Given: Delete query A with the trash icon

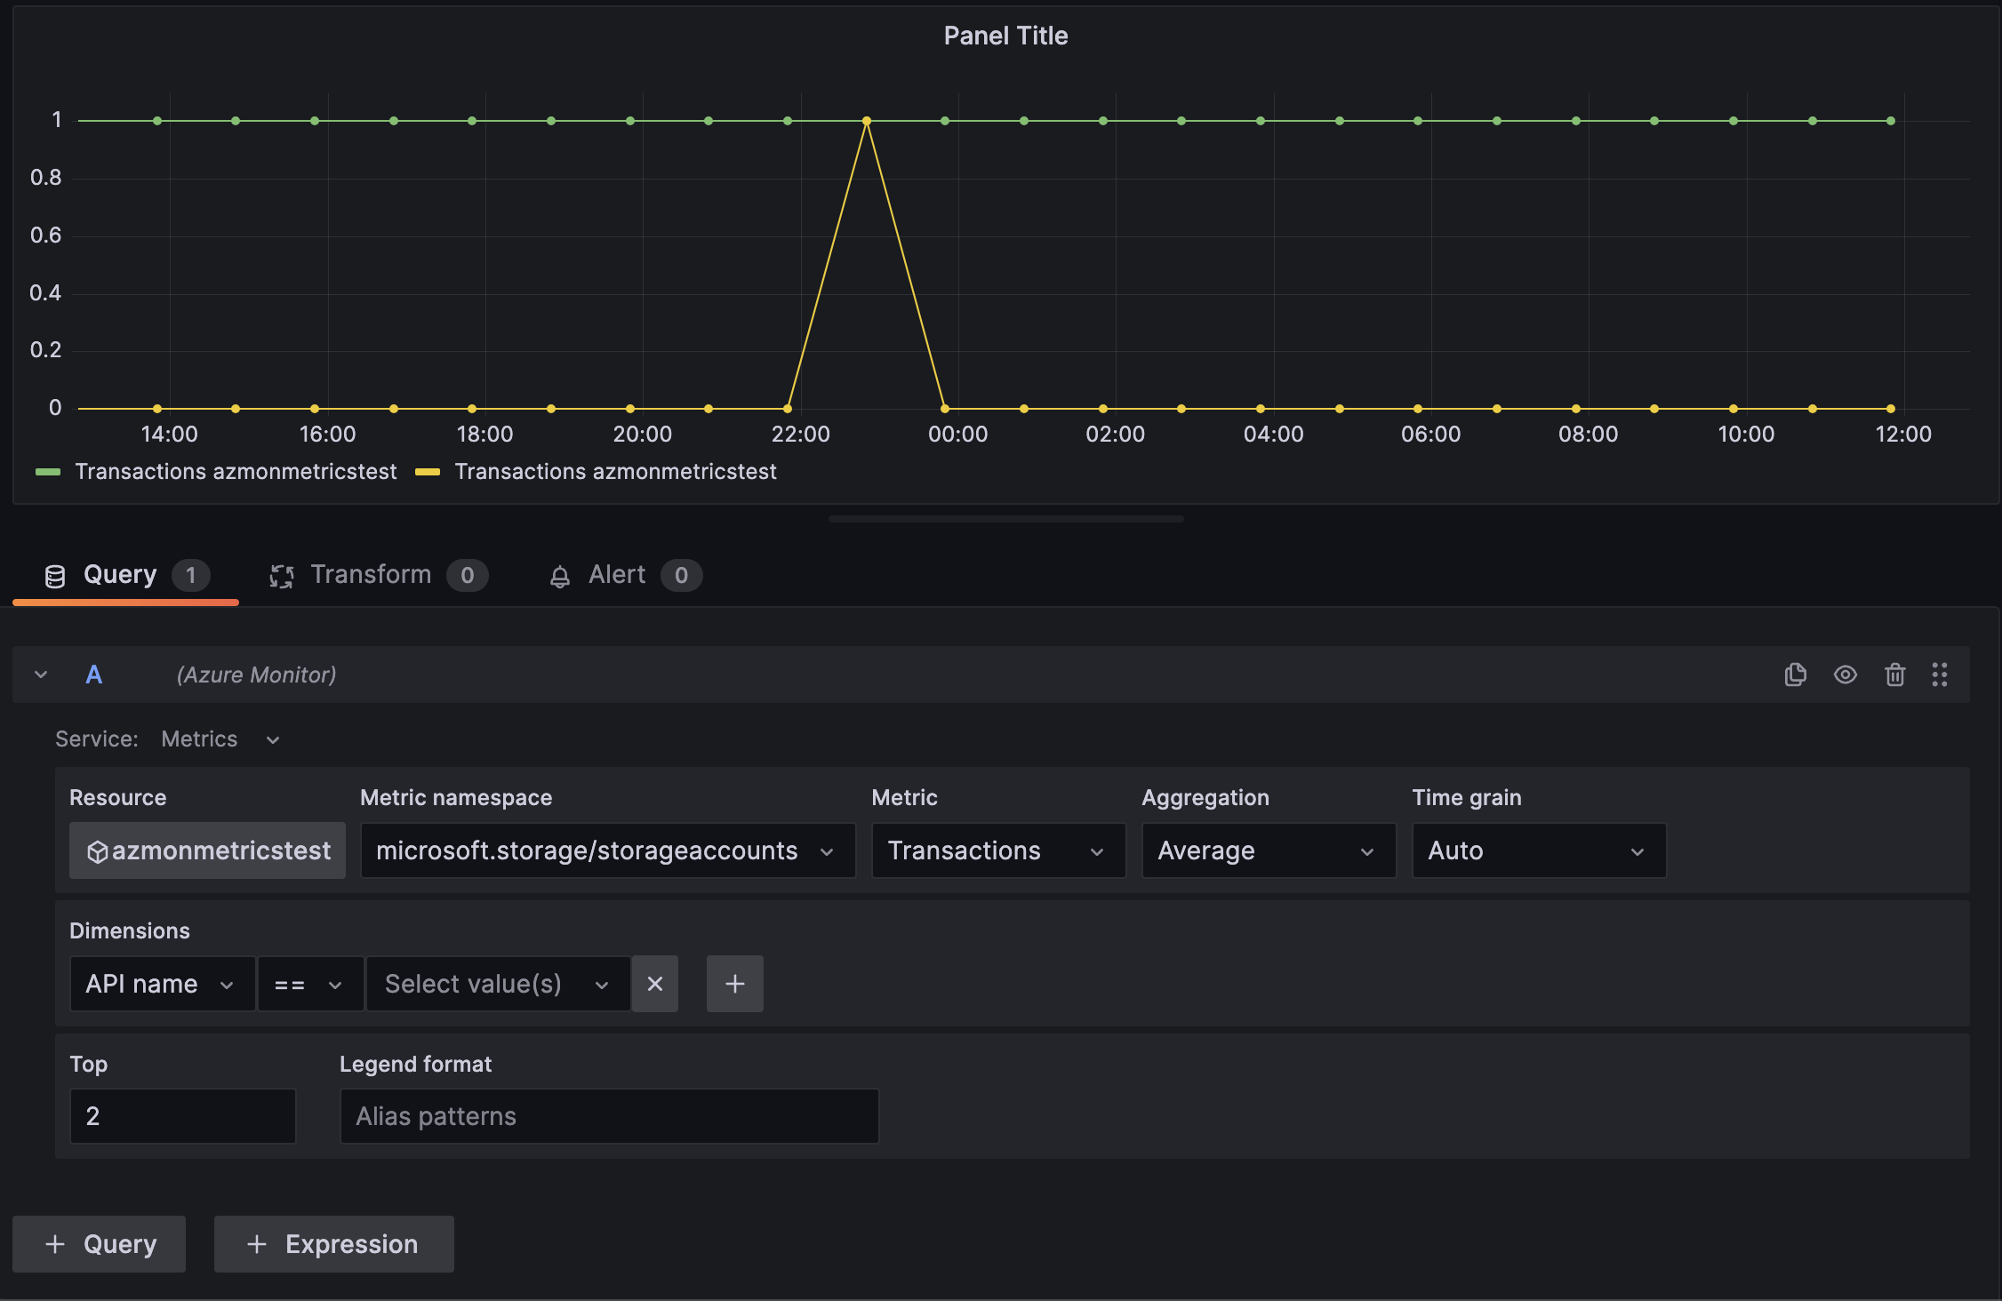Looking at the screenshot, I should tap(1894, 674).
